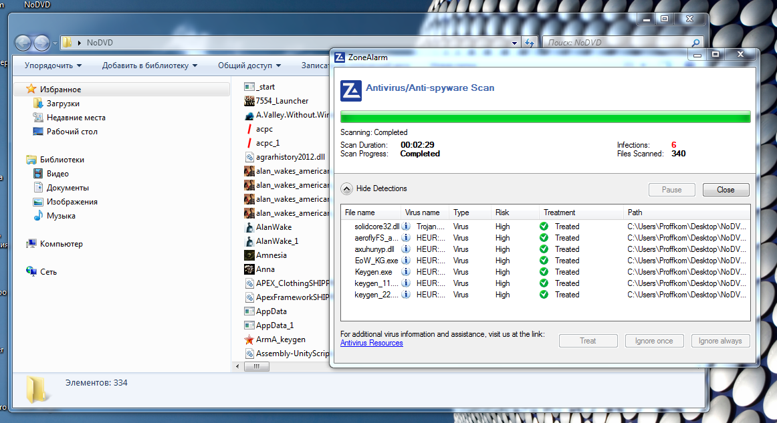Click the Close button in ZoneAlarm

[726, 190]
